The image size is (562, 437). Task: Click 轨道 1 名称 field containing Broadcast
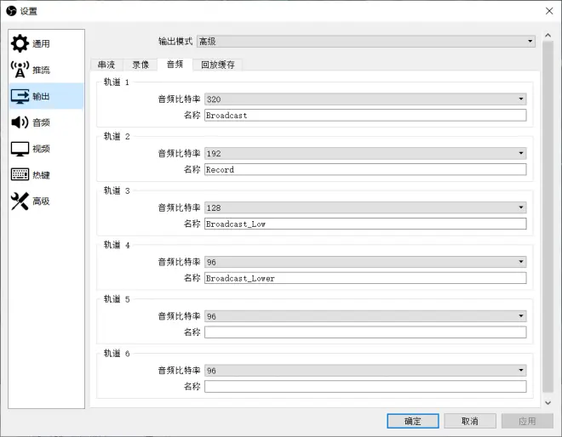coord(365,116)
